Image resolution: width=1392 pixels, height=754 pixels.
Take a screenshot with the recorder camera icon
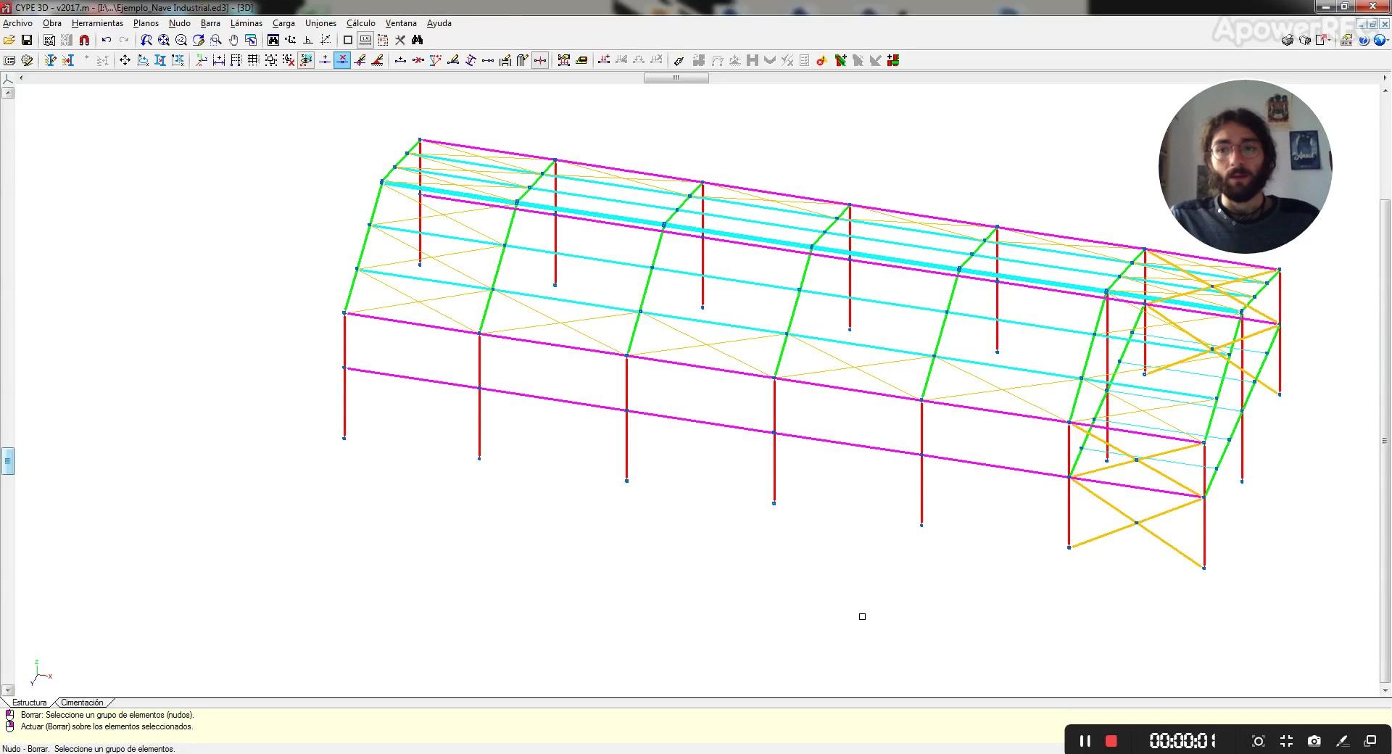(x=1314, y=741)
